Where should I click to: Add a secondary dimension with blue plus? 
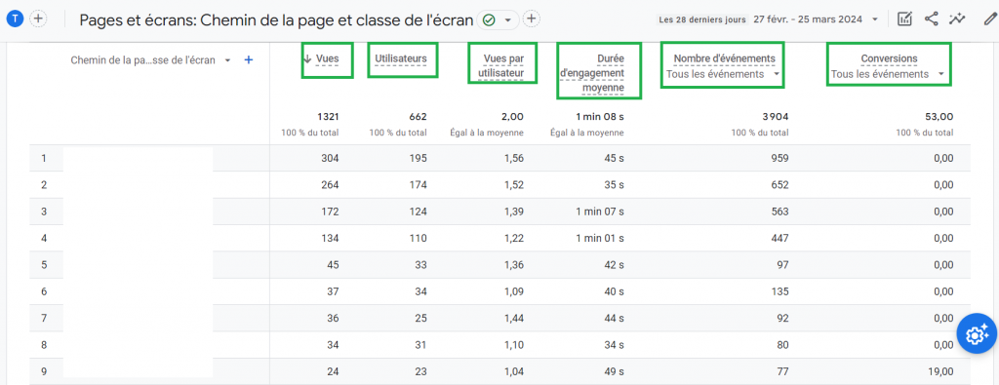pos(249,60)
